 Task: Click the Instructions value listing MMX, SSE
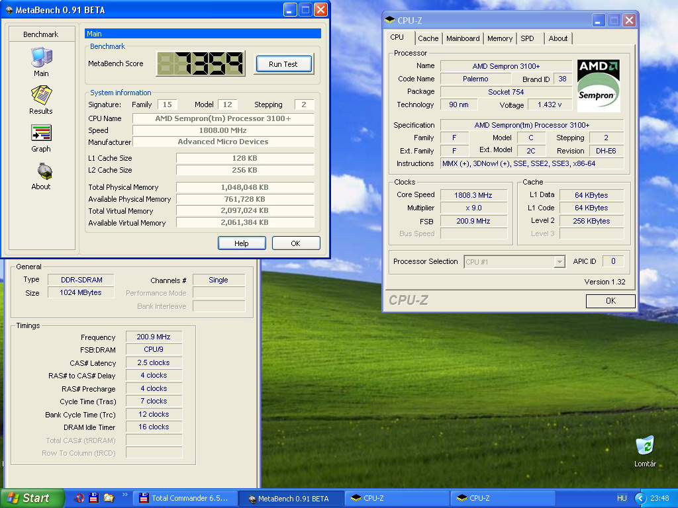[x=532, y=163]
